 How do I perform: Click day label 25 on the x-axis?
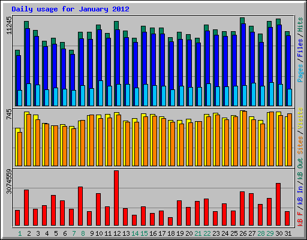point(234,233)
